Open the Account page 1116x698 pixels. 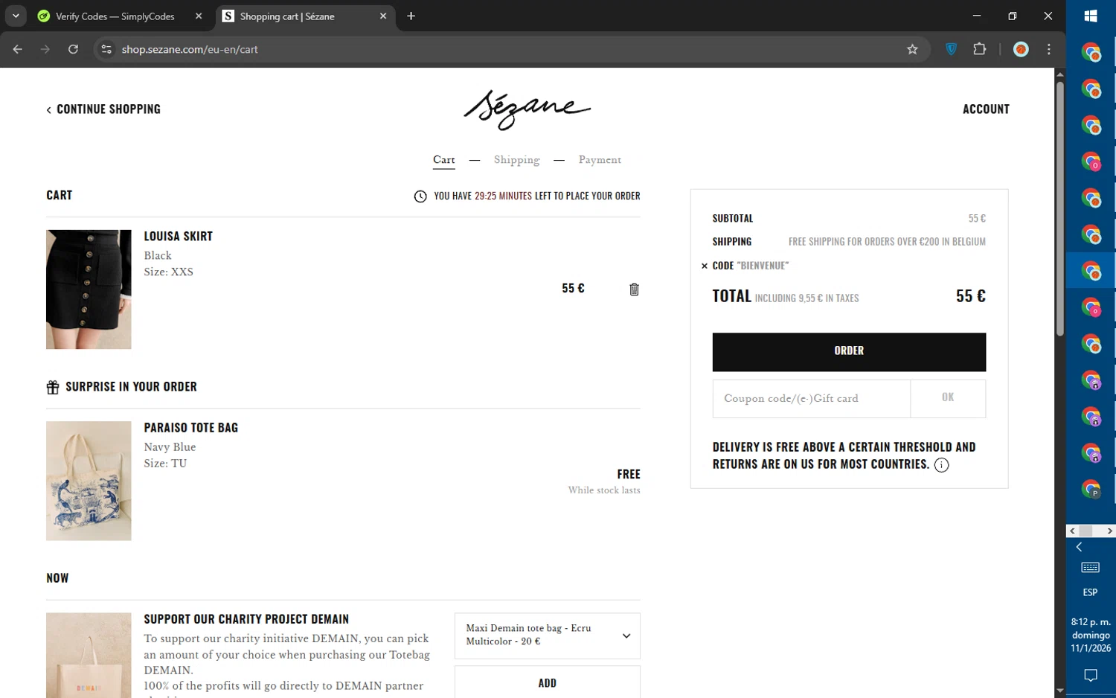986,109
